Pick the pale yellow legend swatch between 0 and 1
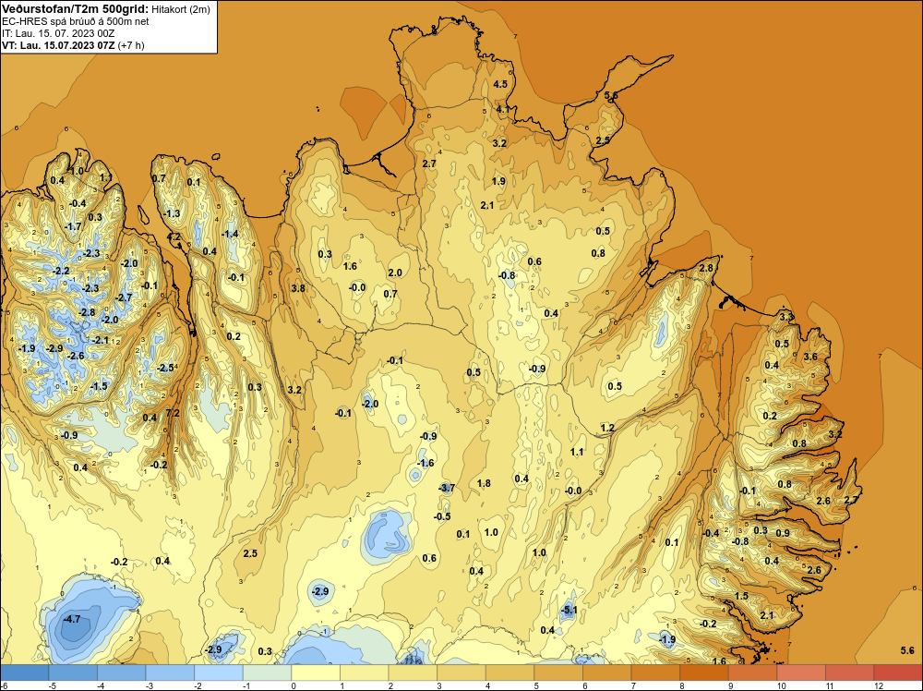923x691 pixels. tap(316, 673)
